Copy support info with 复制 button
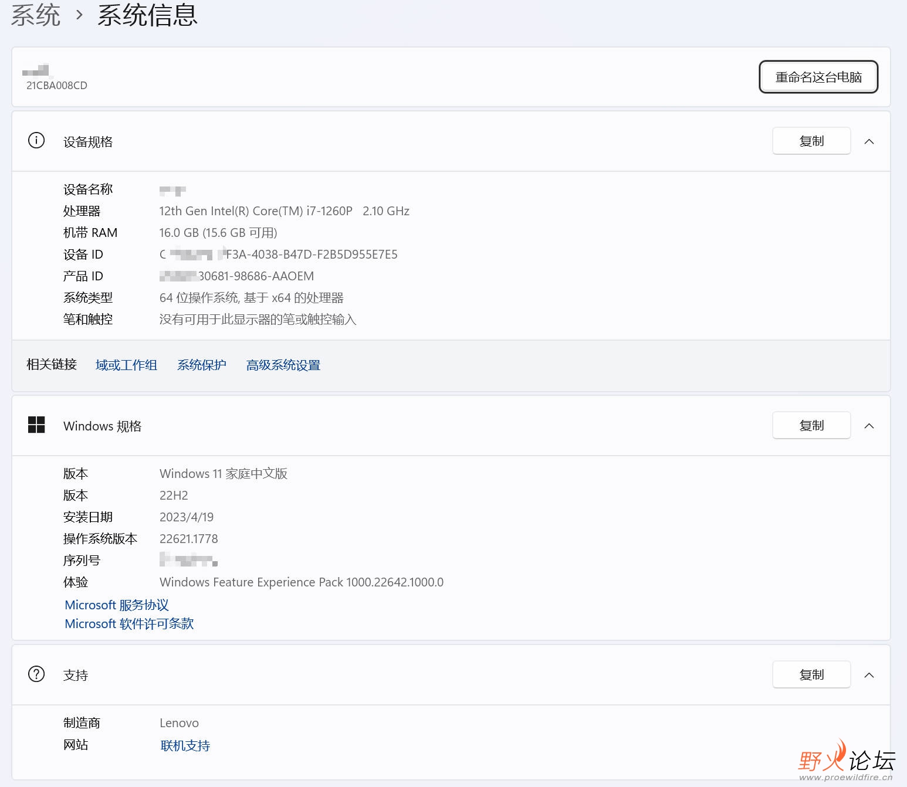This screenshot has height=787, width=907. [811, 674]
